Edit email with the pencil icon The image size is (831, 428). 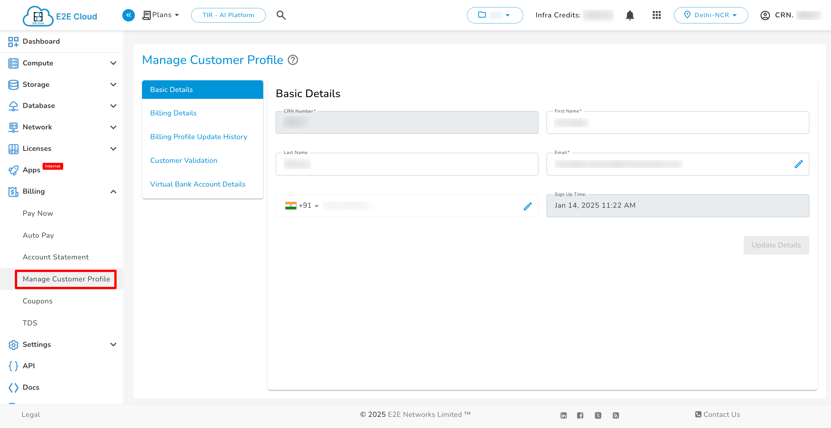pos(798,164)
